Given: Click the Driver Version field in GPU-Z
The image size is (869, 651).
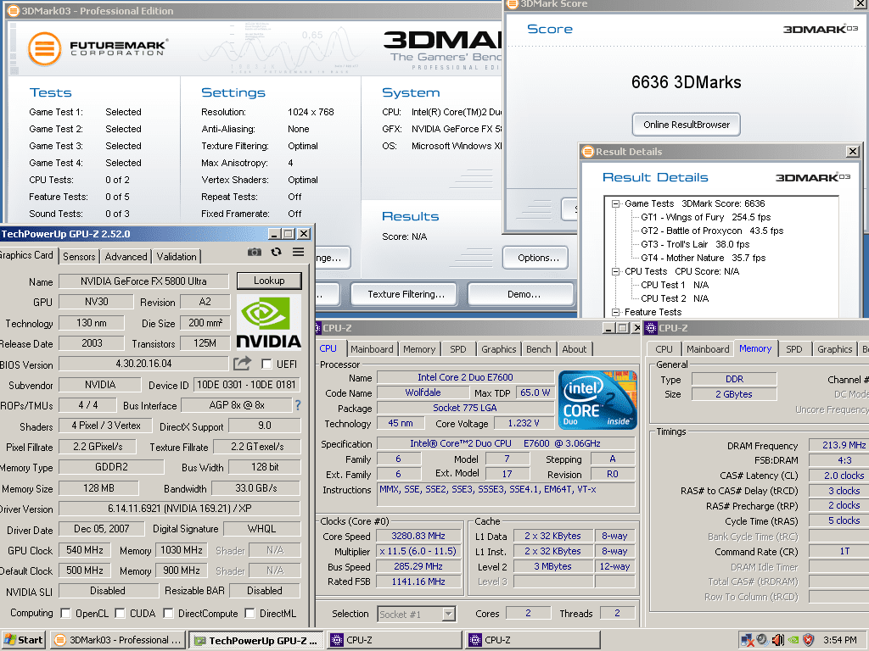Looking at the screenshot, I should (180, 509).
